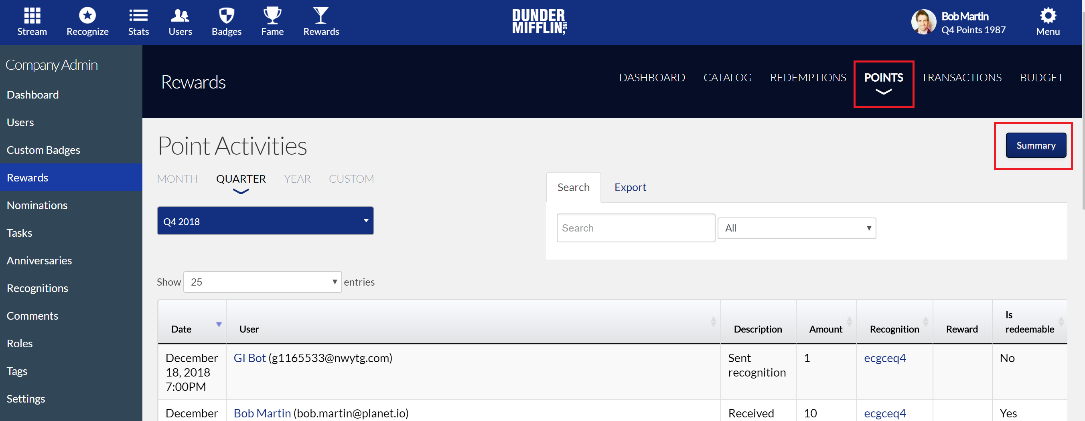
Task: Select the Quarter period filter
Action: 241,179
